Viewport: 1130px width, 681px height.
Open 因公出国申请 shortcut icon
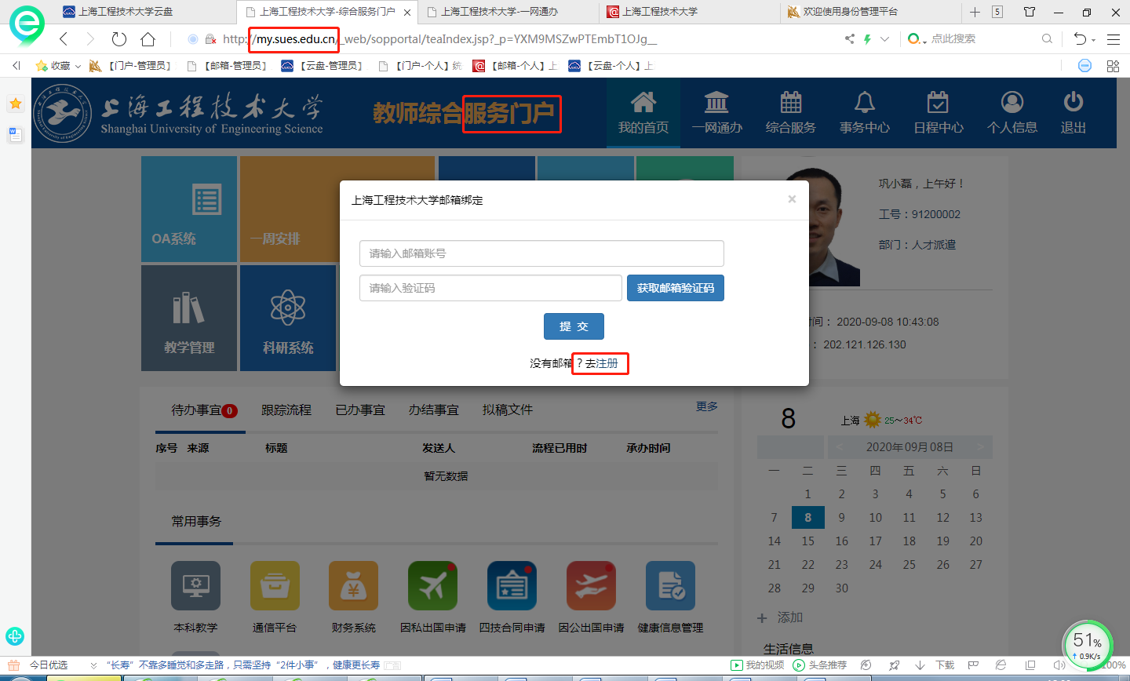pyautogui.click(x=591, y=585)
